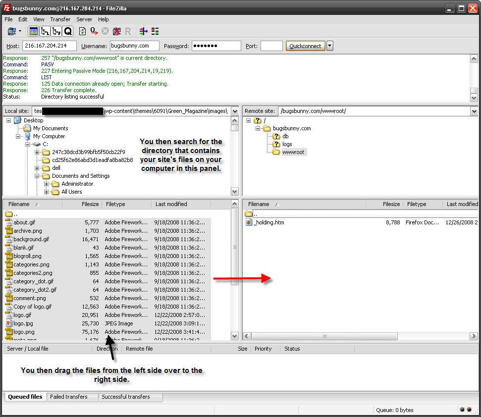The height and width of the screenshot is (417, 481).
Task: Sort local files by Last modified column
Action: click(171, 204)
